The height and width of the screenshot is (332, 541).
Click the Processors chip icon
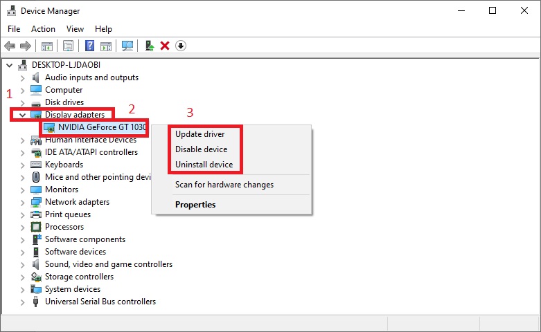36,227
